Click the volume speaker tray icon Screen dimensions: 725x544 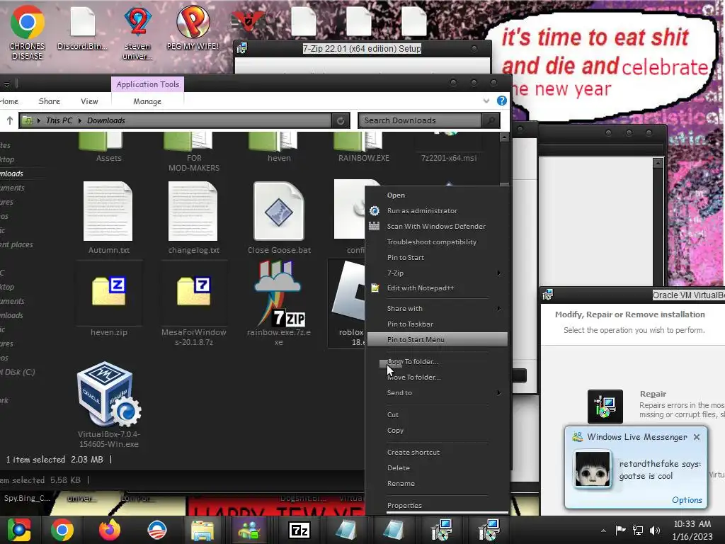[x=655, y=530]
